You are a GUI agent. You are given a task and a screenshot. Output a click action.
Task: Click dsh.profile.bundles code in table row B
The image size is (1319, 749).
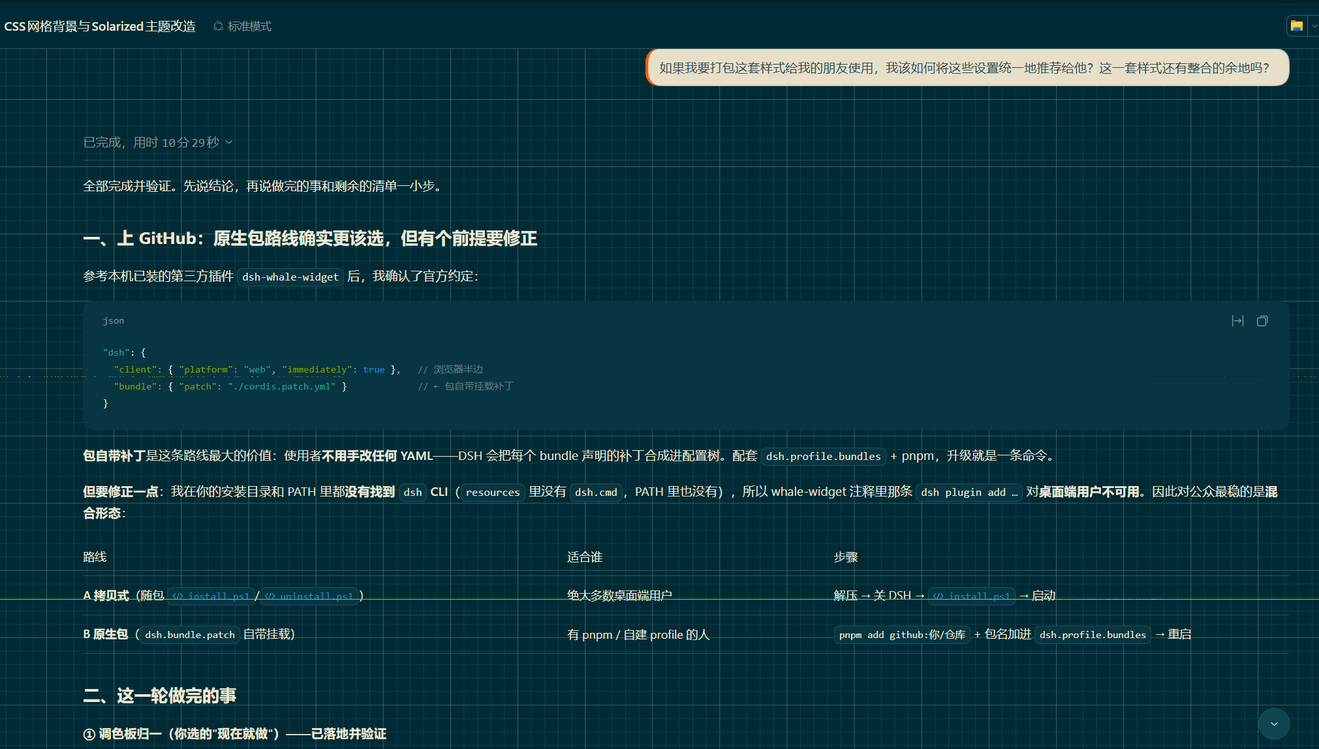(x=1093, y=635)
